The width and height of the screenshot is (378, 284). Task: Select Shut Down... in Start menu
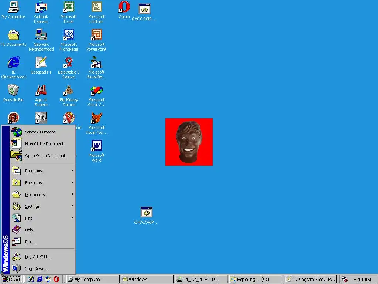[x=42, y=268]
